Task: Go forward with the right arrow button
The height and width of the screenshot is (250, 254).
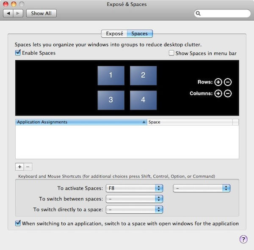Action: 18,13
